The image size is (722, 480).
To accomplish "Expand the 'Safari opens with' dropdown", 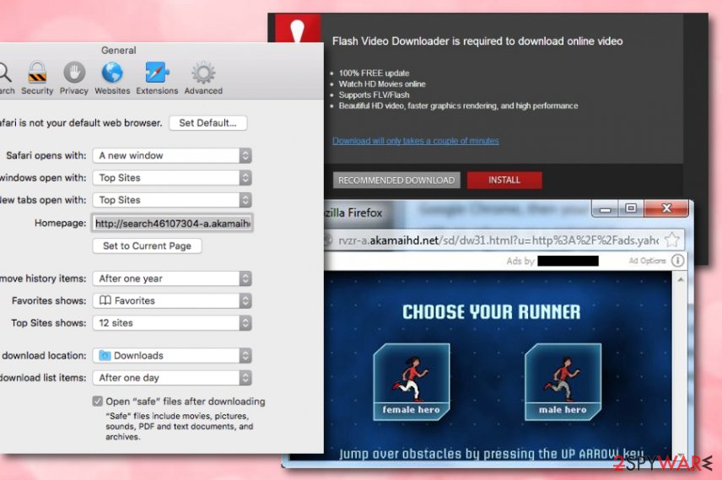I will [172, 156].
